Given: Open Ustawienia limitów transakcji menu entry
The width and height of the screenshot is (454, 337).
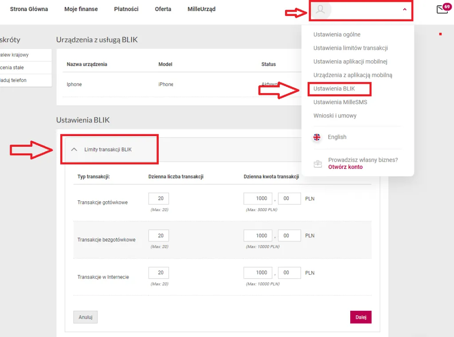Looking at the screenshot, I should (x=350, y=48).
